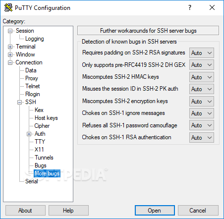This screenshot has height=219, width=224.
Task: Open the Miscomputes SSH-2 HMAC keys dropdown
Action: (202, 77)
